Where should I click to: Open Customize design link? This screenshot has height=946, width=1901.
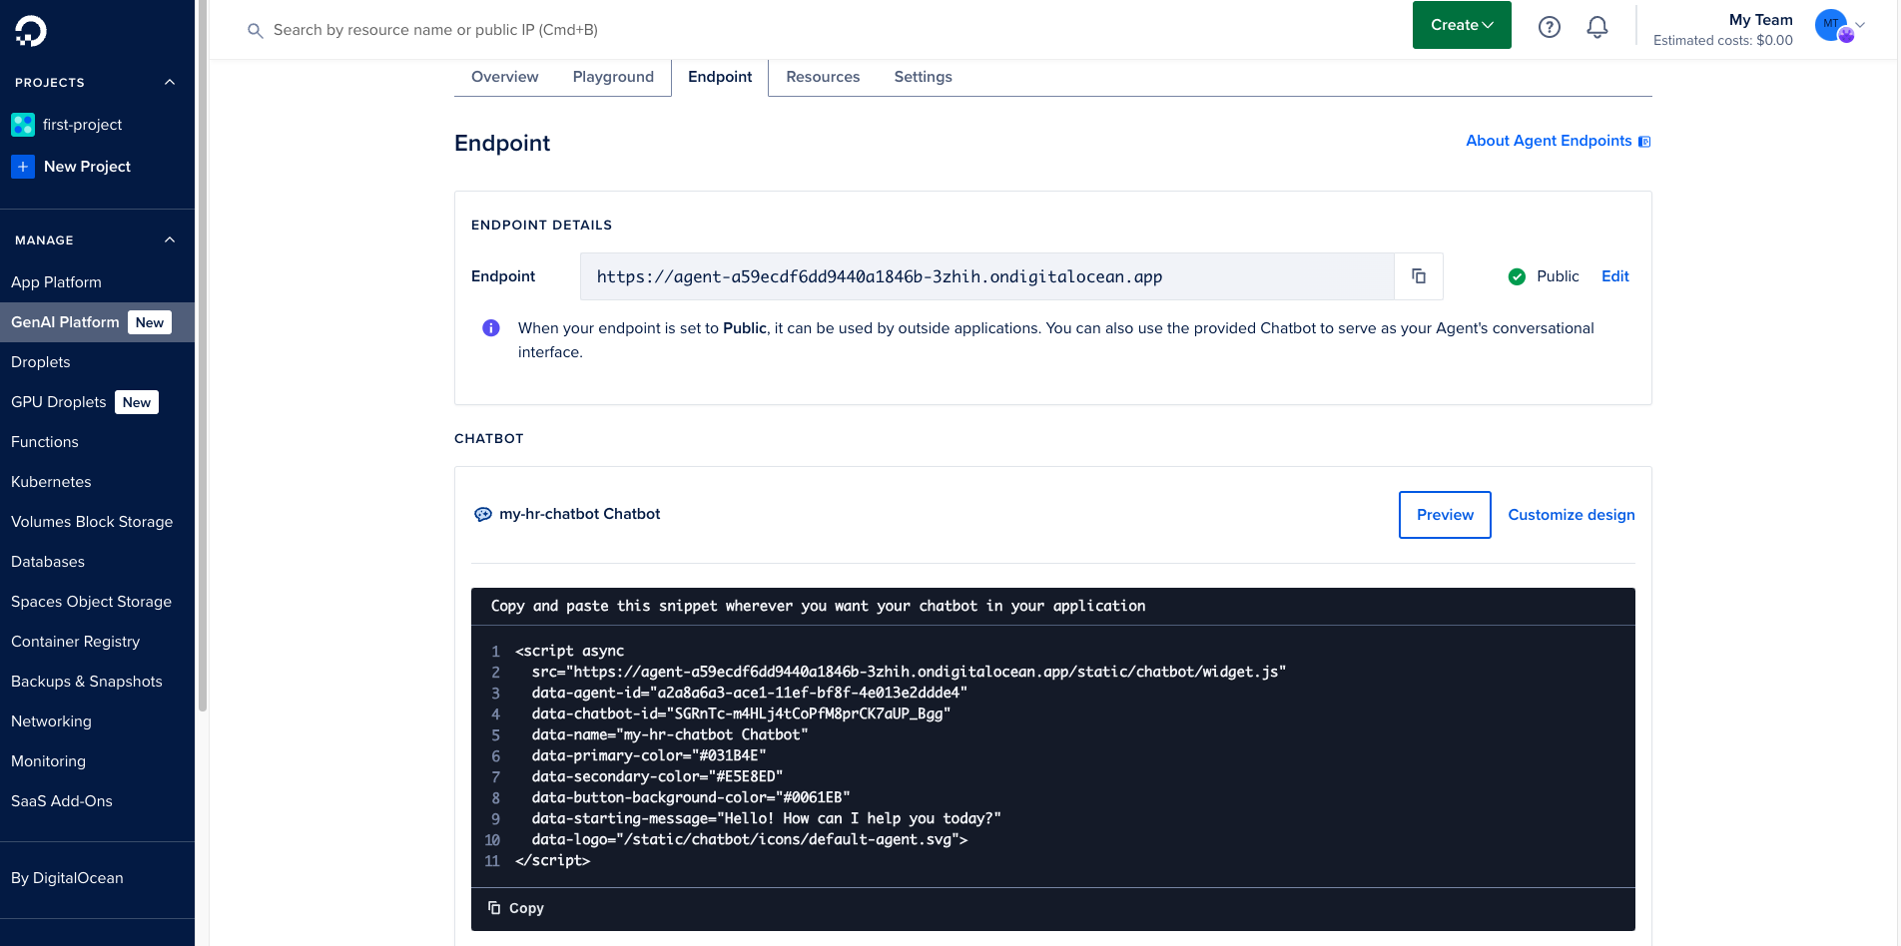1572,515
